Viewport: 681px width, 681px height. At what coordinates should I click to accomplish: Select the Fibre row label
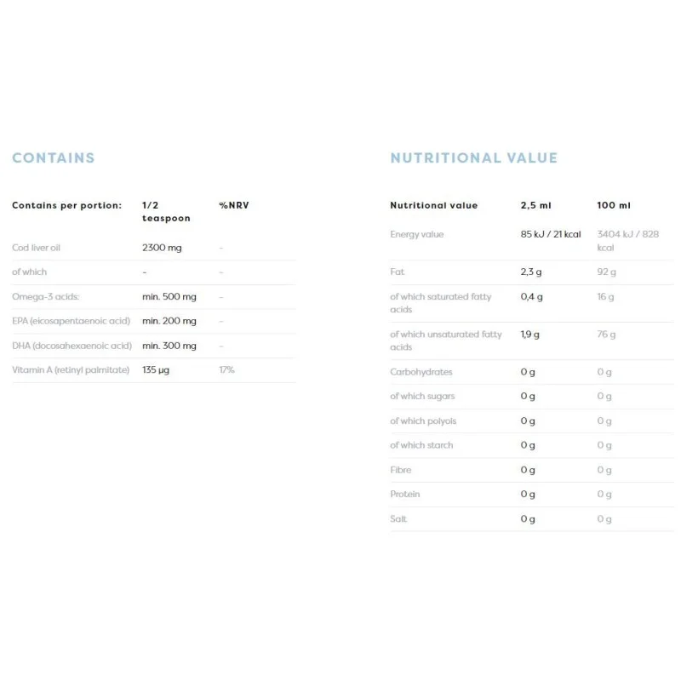click(x=401, y=470)
